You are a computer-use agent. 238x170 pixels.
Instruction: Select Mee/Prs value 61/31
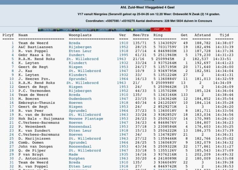click(x=141, y=55)
